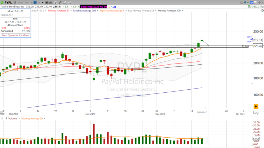Select the Weekly 'W' timeframe
Viewport: 264px width, 148px height.
coord(39,2)
